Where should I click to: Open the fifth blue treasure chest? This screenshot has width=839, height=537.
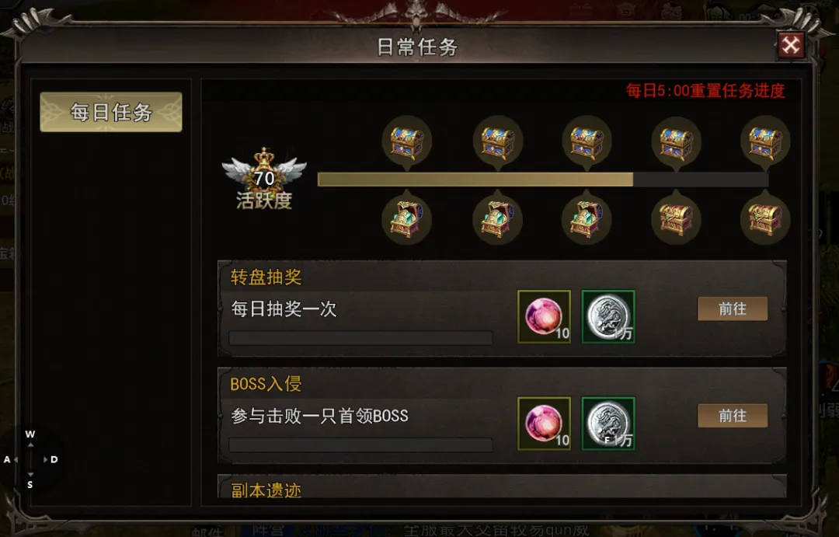(x=765, y=142)
